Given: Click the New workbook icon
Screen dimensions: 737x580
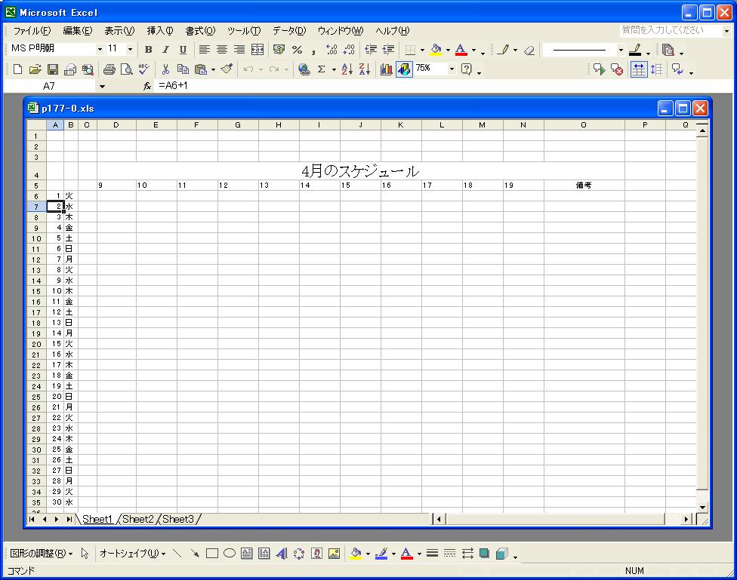Looking at the screenshot, I should [x=17, y=69].
